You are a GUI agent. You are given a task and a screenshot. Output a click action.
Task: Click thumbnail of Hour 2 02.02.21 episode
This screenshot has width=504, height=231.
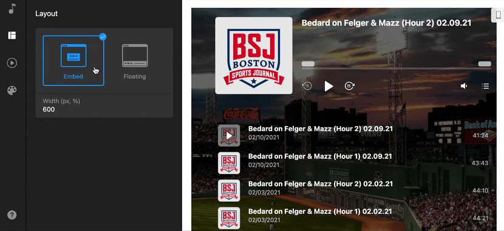click(x=229, y=190)
